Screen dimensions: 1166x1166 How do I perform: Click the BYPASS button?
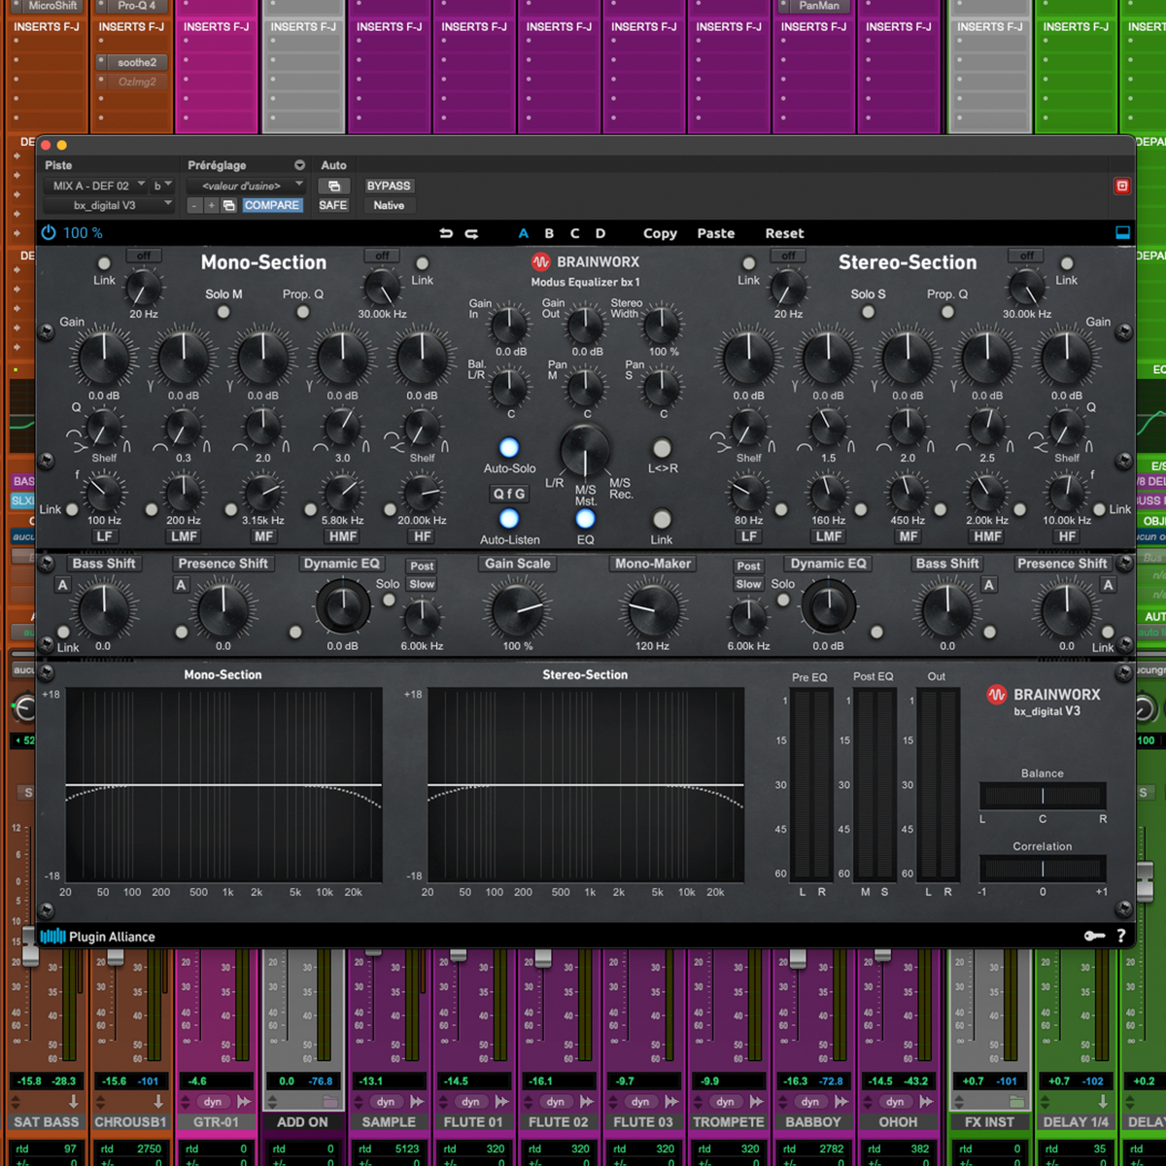[389, 186]
